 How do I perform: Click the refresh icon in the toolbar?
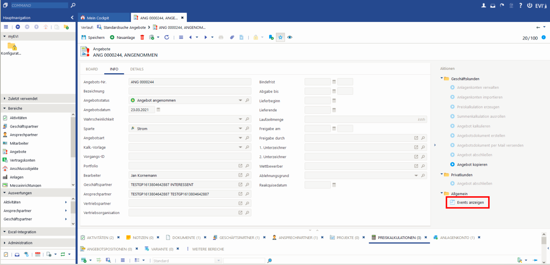tap(166, 37)
